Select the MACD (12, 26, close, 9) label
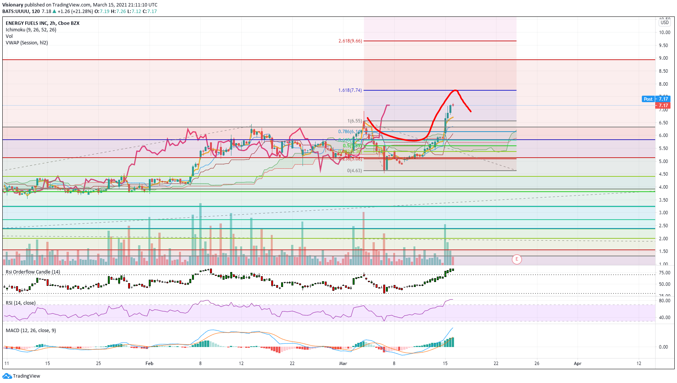 pos(31,331)
